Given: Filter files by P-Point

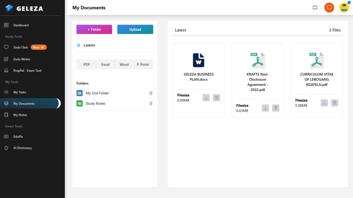Looking at the screenshot, I should tap(143, 64).
